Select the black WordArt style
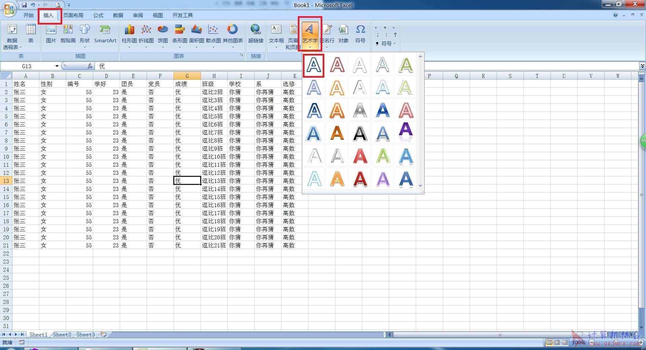Image resolution: width=646 pixels, height=350 pixels. click(360, 133)
